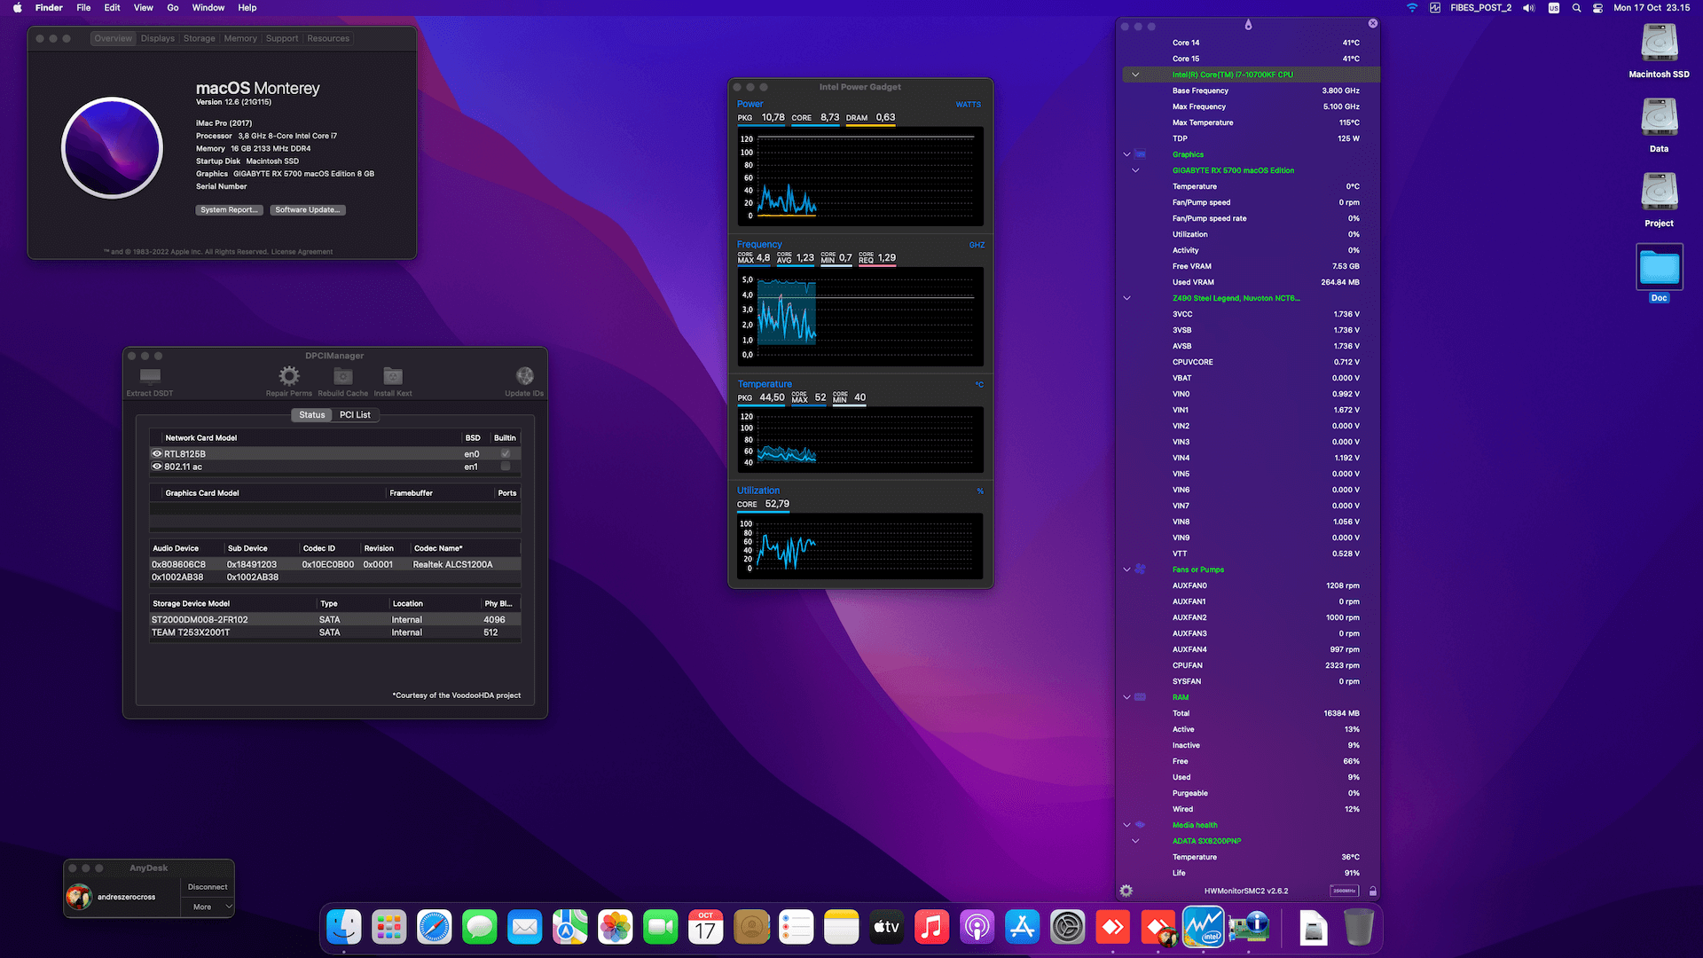Image resolution: width=1703 pixels, height=958 pixels.
Task: Open the Finder Go menu
Action: coord(173,7)
